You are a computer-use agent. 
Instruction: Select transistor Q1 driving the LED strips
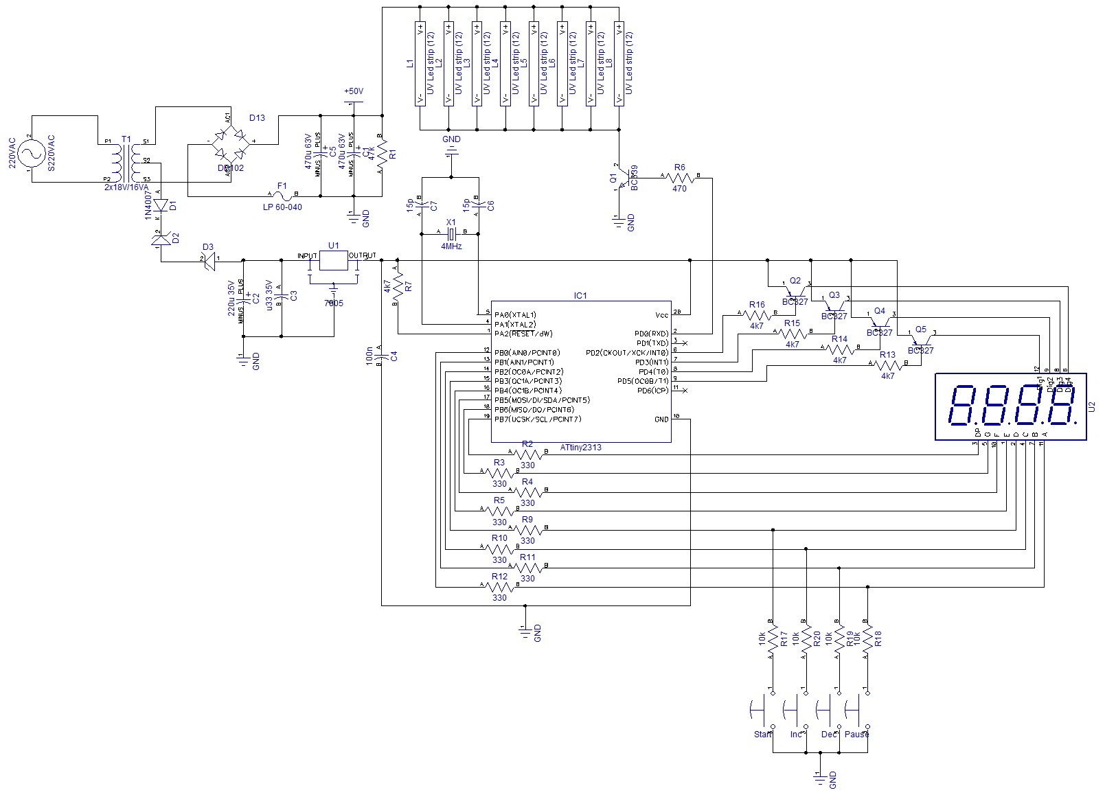[x=623, y=179]
